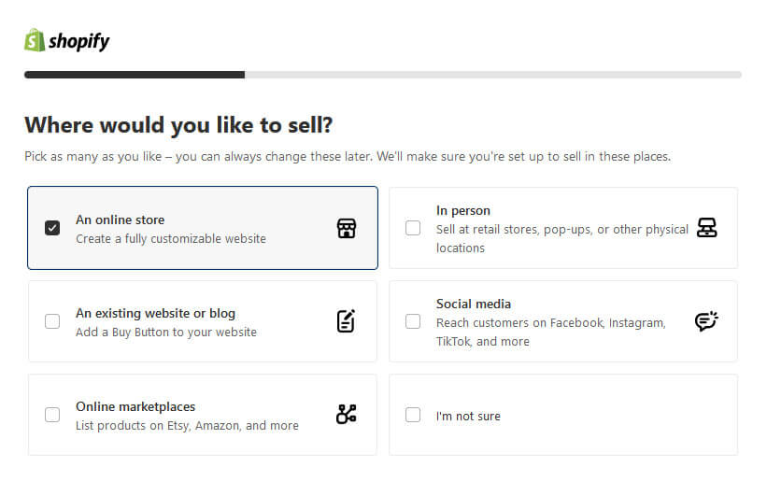
Task: Check the I'm not sure checkbox
Action: coord(413,415)
